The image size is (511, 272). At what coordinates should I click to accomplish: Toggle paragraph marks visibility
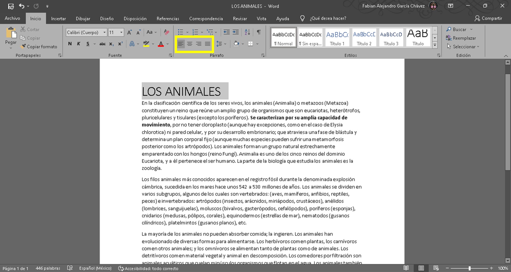coord(259,32)
